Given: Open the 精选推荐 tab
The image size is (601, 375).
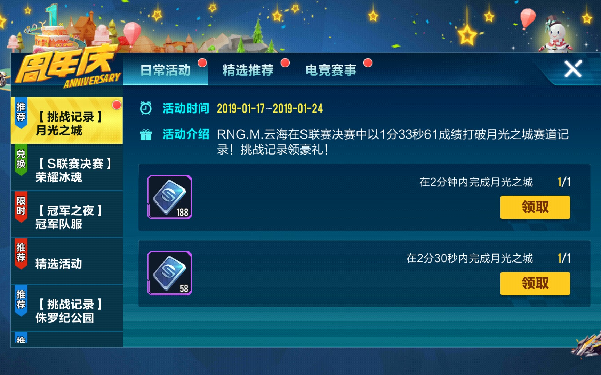Looking at the screenshot, I should tap(248, 70).
